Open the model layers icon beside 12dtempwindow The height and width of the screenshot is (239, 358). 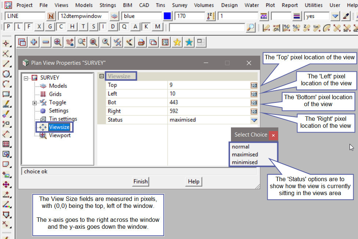[x=115, y=16]
